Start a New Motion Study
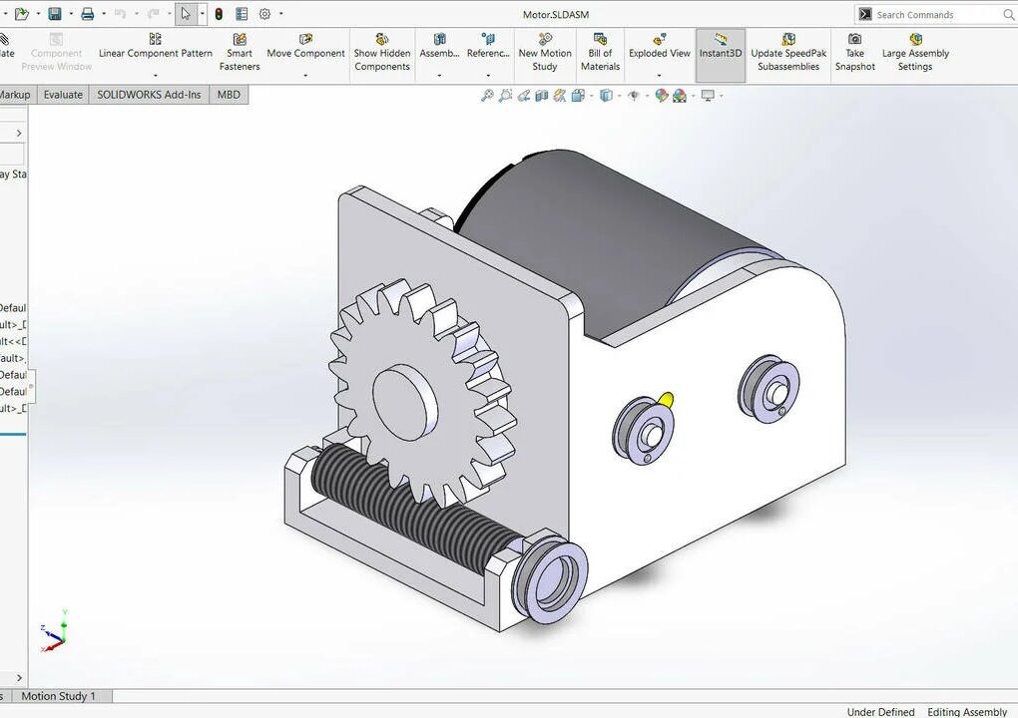The image size is (1018, 718). point(544,53)
